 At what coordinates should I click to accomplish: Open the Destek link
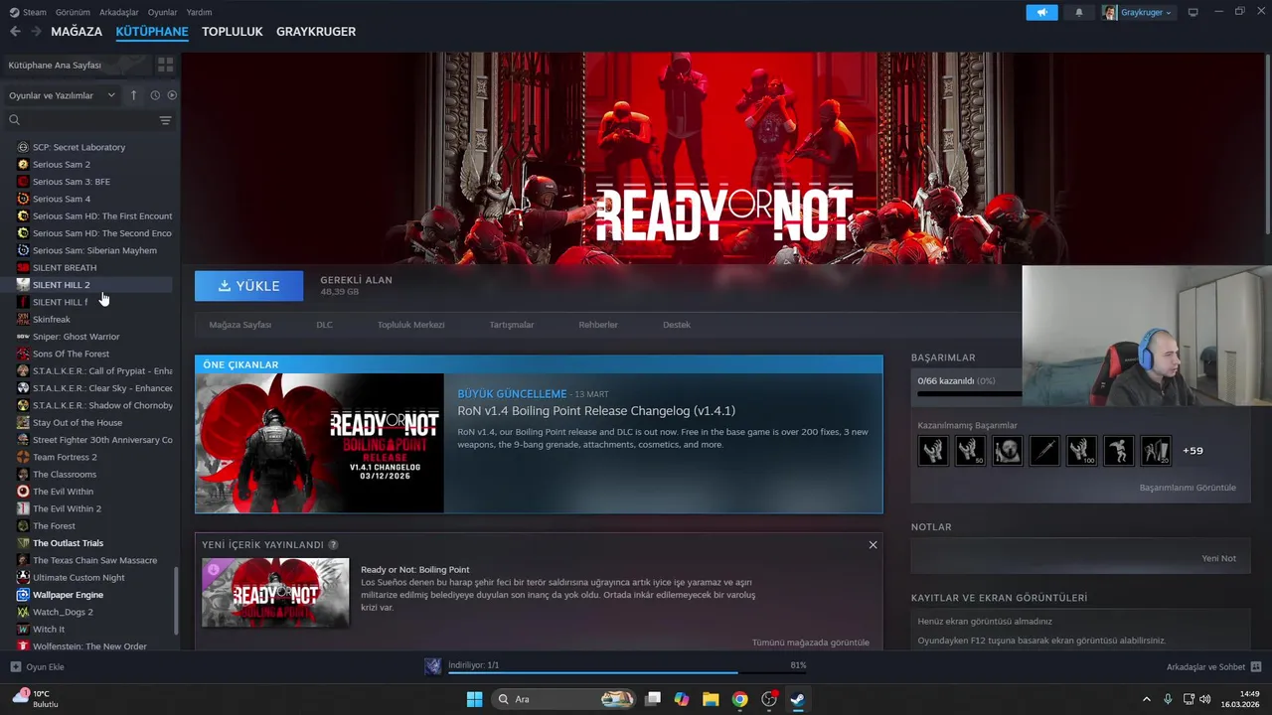tap(677, 325)
